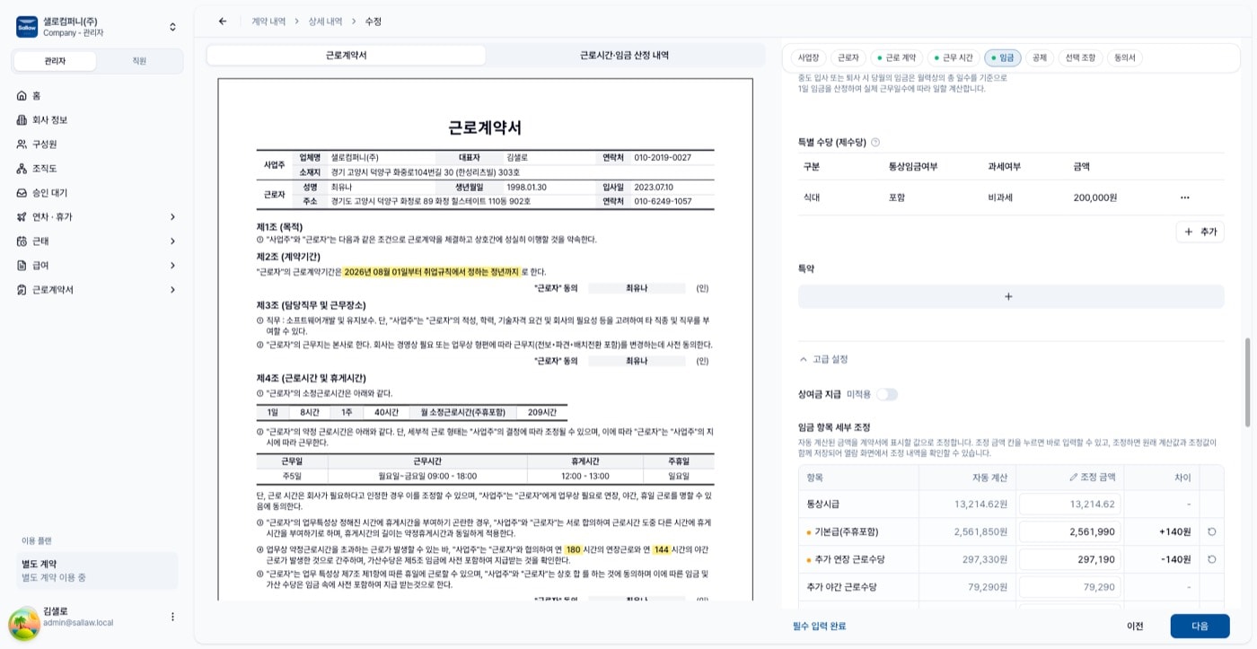Click the 특별 수당 help icon
This screenshot has width=1257, height=649.
coord(875,142)
